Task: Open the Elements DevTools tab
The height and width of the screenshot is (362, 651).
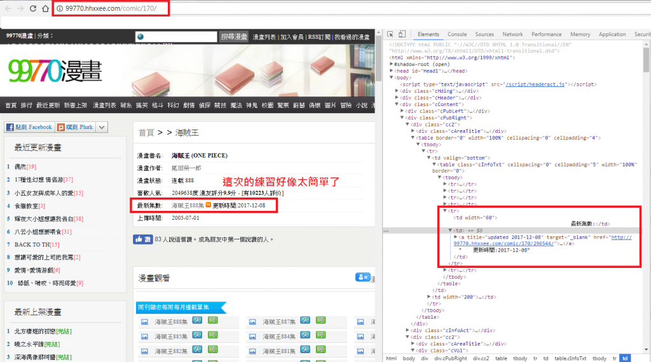Action: (428, 34)
